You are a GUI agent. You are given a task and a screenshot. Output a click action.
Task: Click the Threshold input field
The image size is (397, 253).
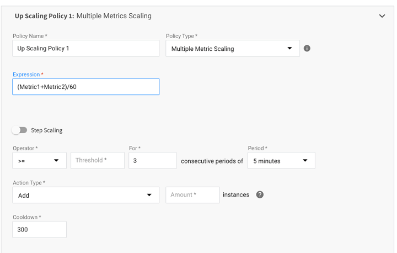(98, 161)
